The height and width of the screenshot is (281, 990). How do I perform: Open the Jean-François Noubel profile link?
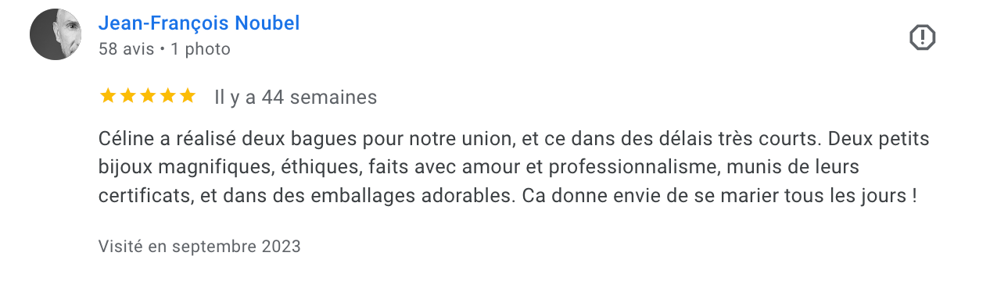pos(199,23)
